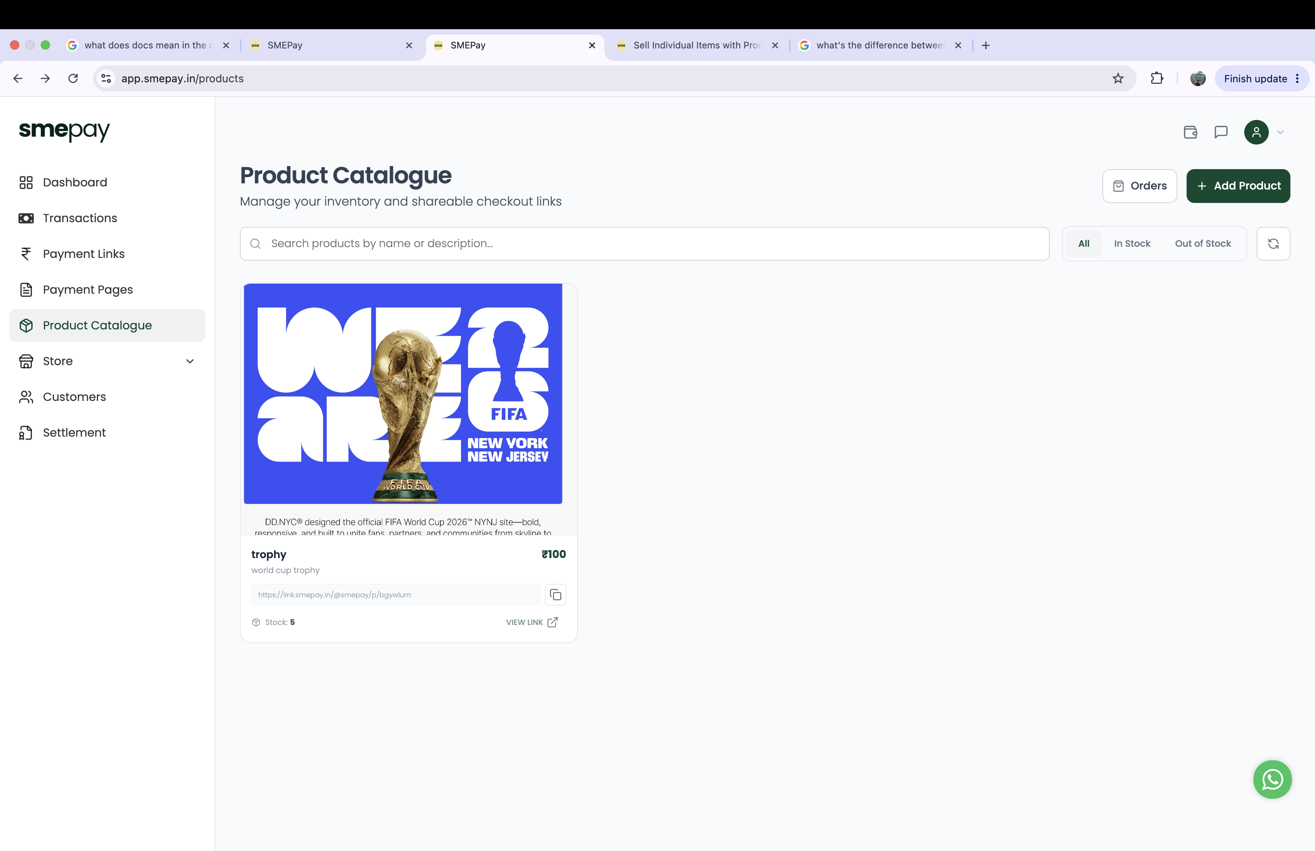Open the wallet icon in header
Screen dimensions: 1315x851
(1190, 132)
